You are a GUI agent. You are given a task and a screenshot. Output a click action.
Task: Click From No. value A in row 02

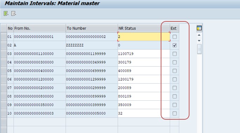[x=40, y=45]
